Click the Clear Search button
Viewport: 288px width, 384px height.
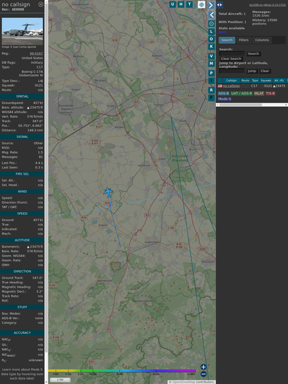(x=231, y=58)
